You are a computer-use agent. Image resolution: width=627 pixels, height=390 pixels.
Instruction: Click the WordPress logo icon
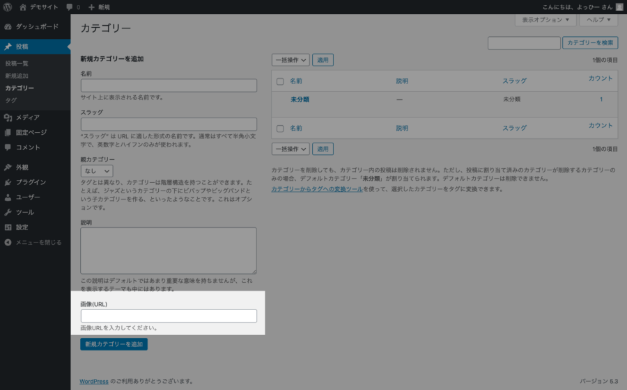[x=7, y=6]
